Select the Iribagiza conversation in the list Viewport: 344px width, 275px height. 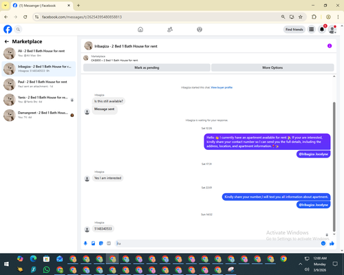[39, 69]
